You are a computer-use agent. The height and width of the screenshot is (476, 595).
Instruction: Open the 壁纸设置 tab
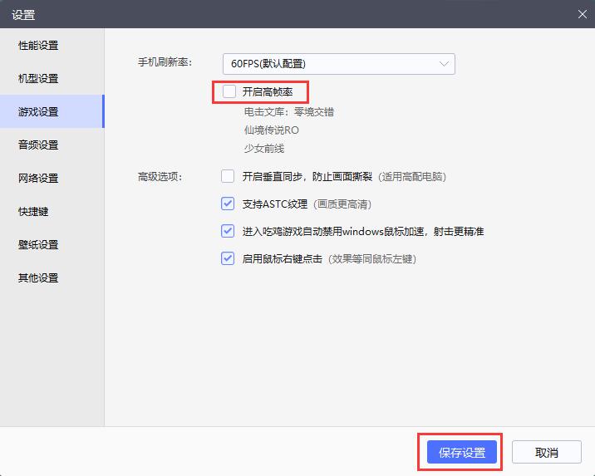click(39, 245)
